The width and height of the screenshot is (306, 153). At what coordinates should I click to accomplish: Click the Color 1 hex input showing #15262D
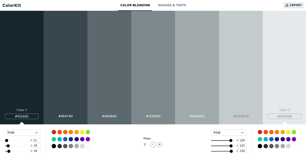coord(22,116)
